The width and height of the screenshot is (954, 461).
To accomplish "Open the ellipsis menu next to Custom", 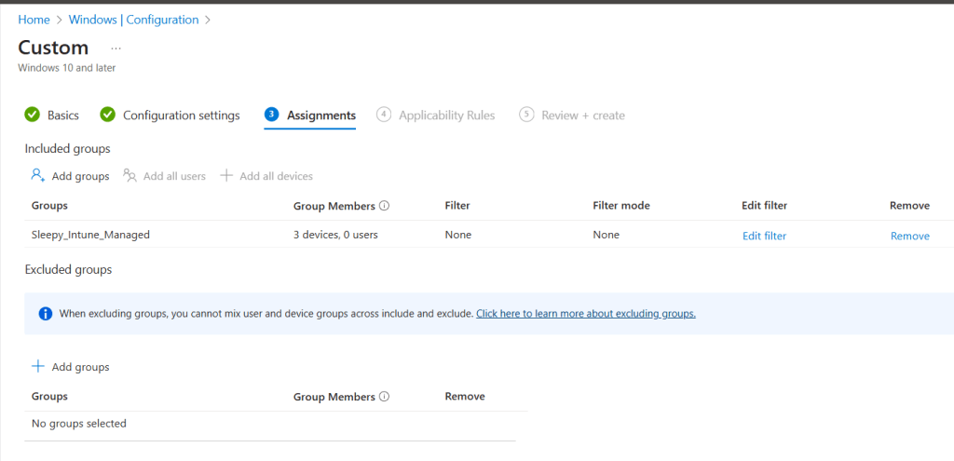I will pos(116,47).
